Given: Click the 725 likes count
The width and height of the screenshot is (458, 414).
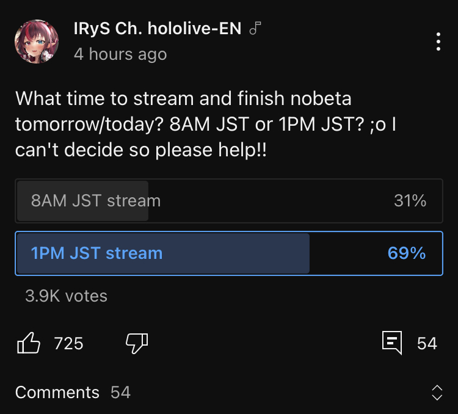Looking at the screenshot, I should [x=68, y=343].
